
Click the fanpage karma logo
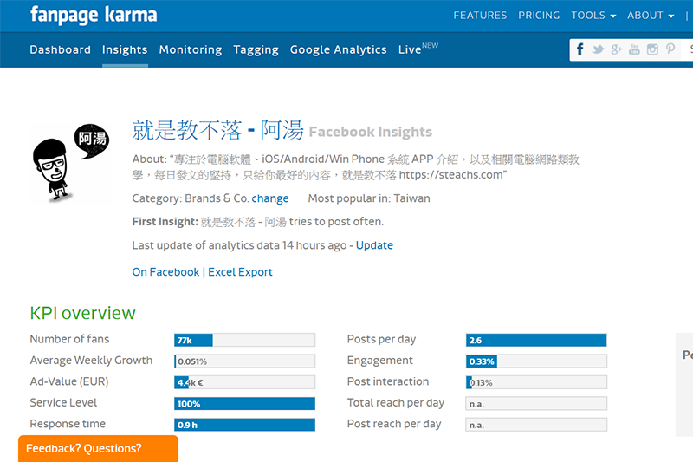[x=94, y=15]
